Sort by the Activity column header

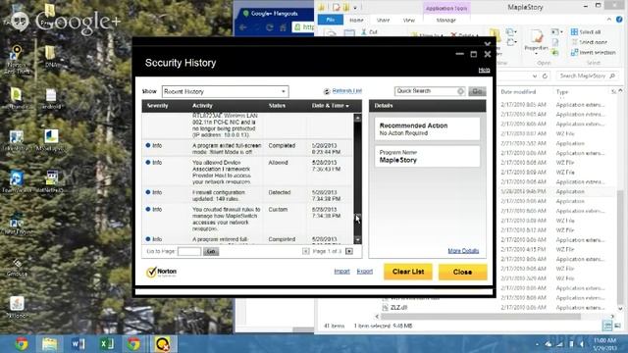[202, 106]
